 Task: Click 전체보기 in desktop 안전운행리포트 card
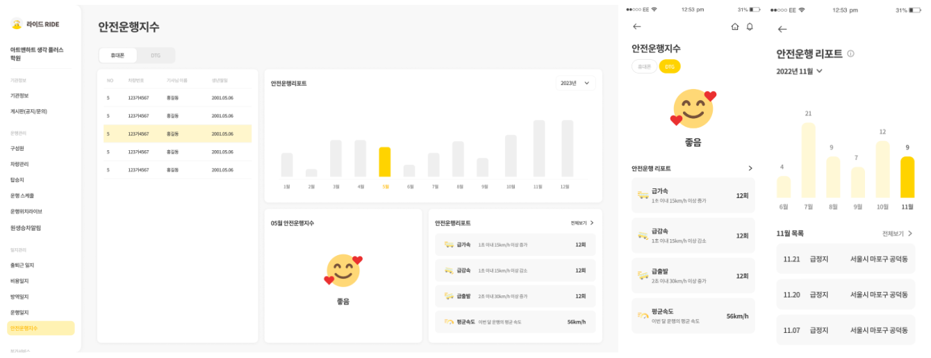tap(582, 223)
